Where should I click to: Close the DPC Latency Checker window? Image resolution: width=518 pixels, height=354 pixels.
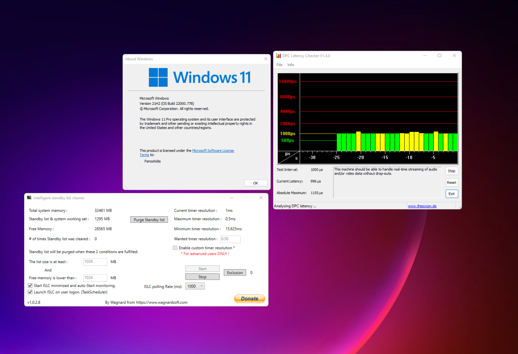click(x=454, y=56)
